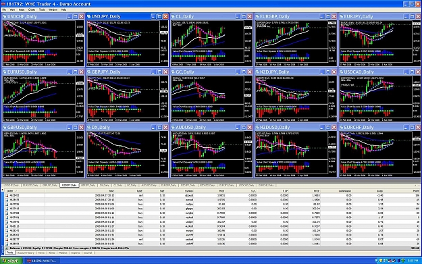
Task: Click the order icon in the usdcad sell row
Action: (x=7, y=239)
